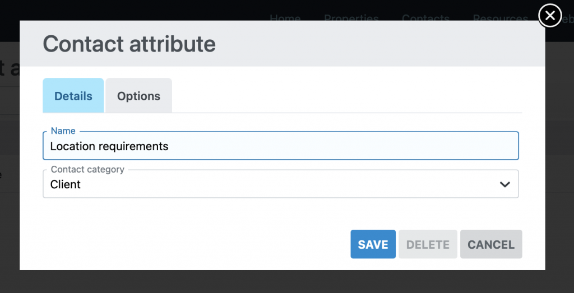Image resolution: width=574 pixels, height=293 pixels.
Task: Click the Contact category field label
Action: (x=87, y=169)
